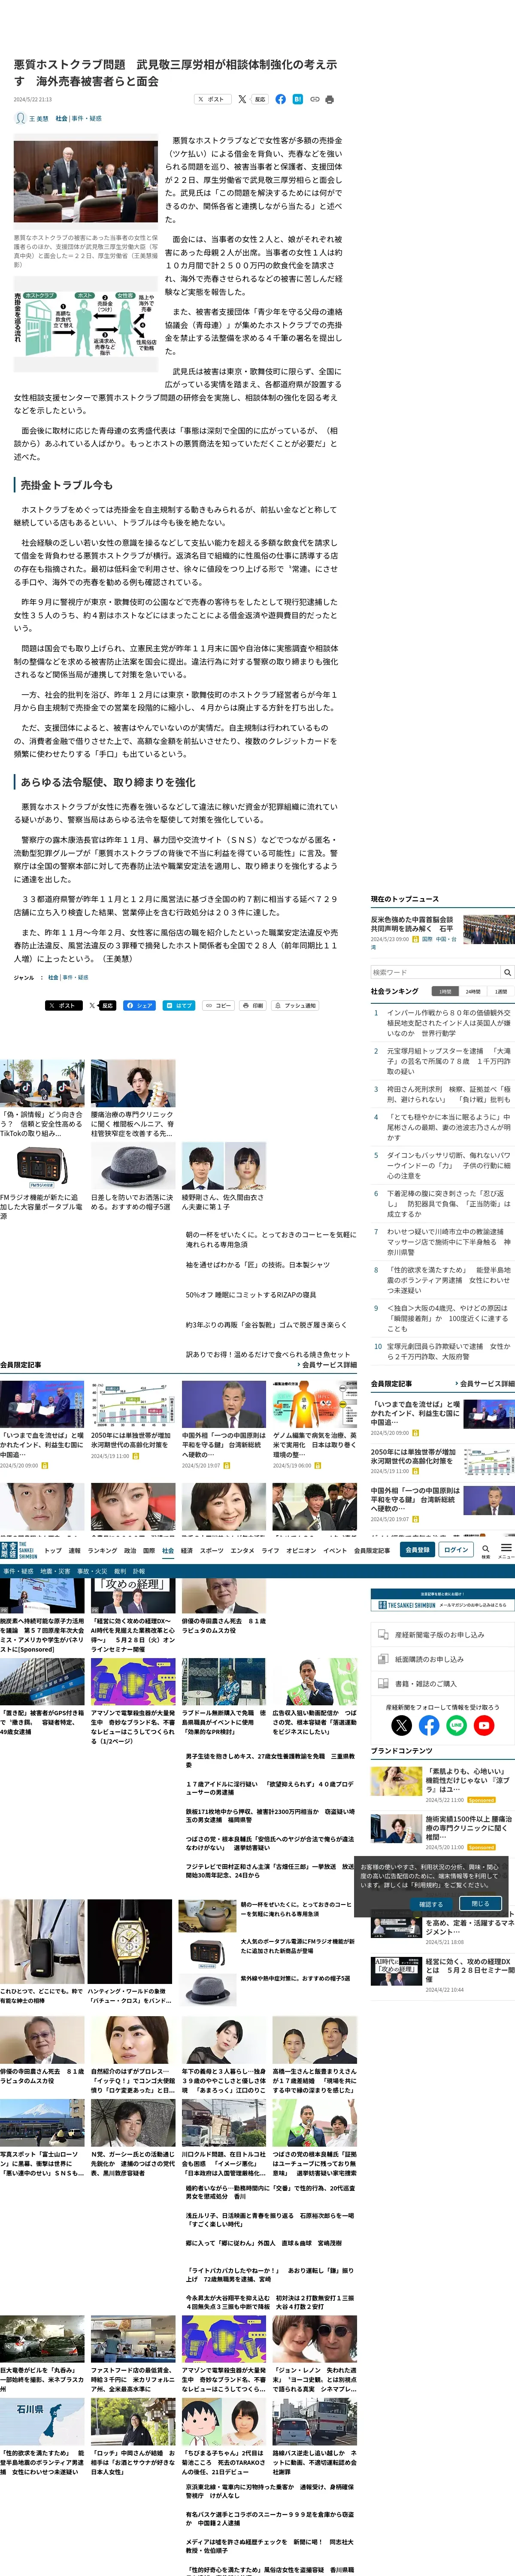Follow on Facebook via round sidebar icon
The width and height of the screenshot is (515, 2576).
click(x=429, y=1724)
